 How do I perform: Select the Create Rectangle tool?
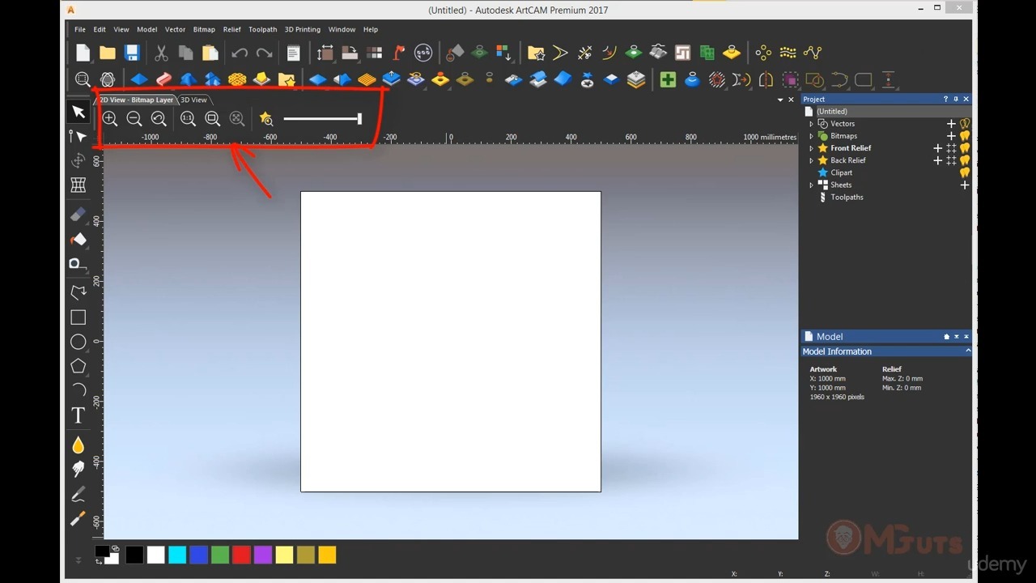tap(78, 317)
